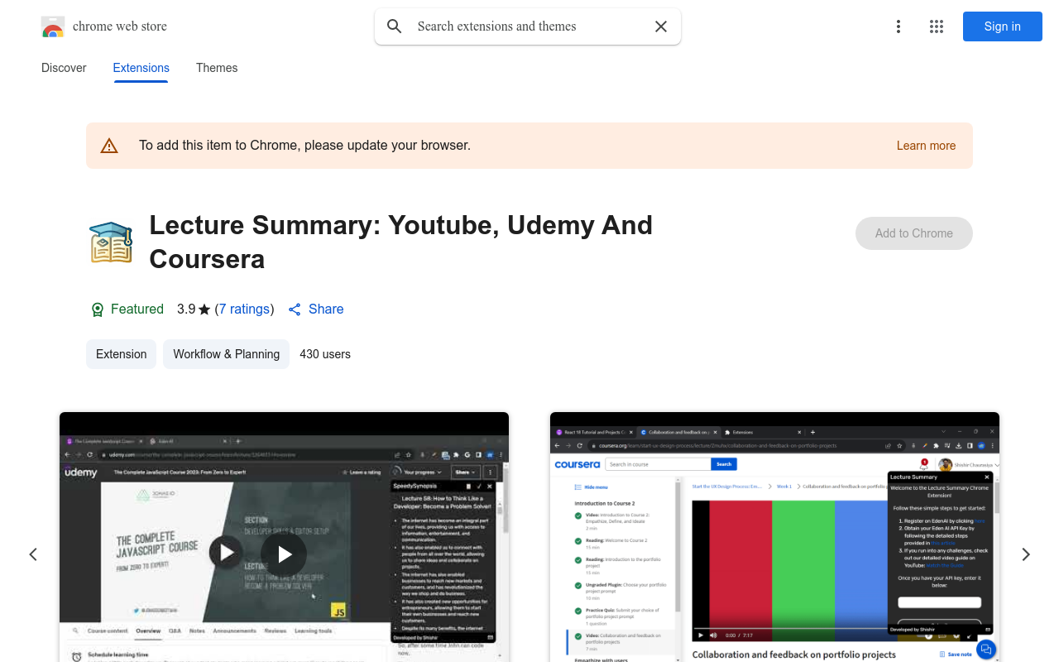Viewport: 1059px width, 662px height.
Task: Click the browser update warning message
Action: coord(304,146)
